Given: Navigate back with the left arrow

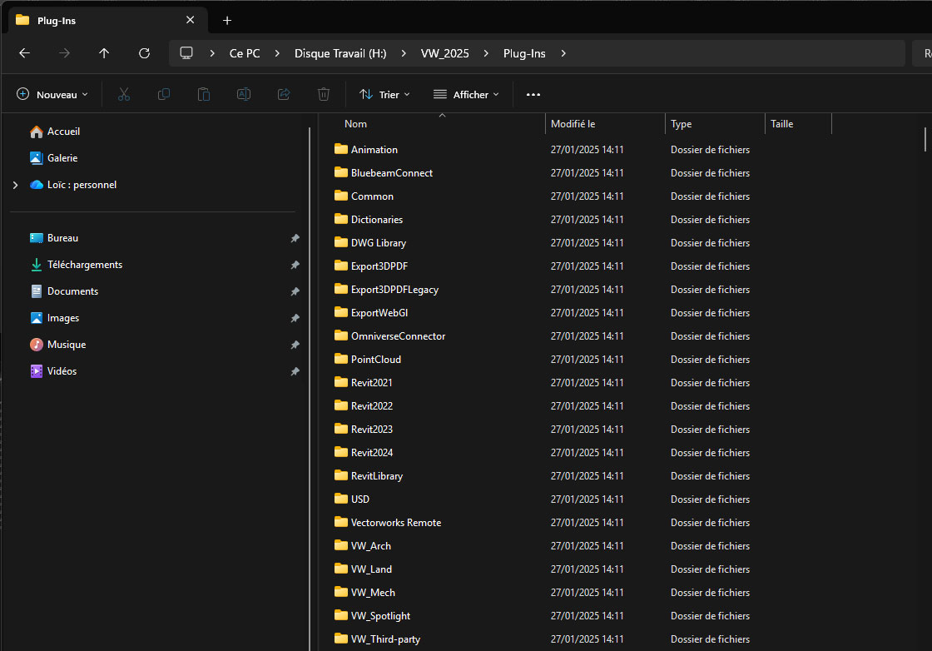Looking at the screenshot, I should (24, 53).
